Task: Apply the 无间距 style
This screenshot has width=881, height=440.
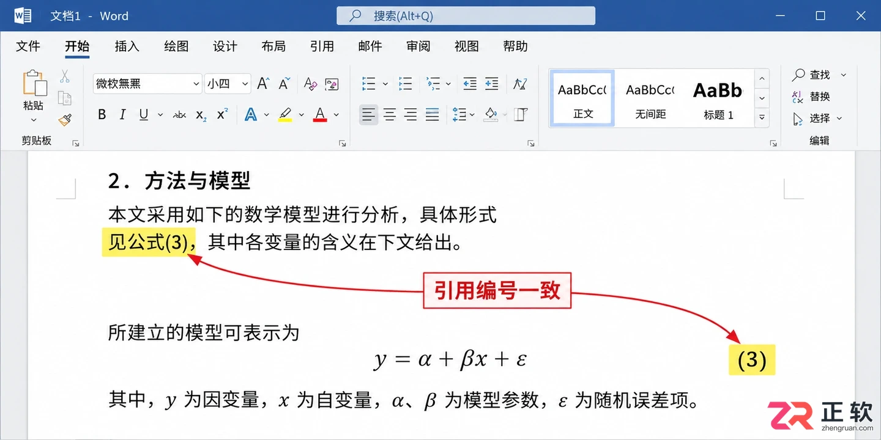Action: click(x=650, y=99)
